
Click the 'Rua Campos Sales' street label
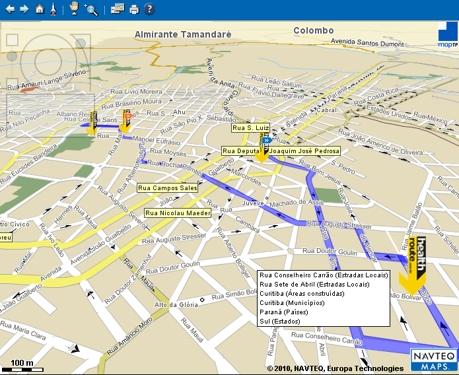(167, 188)
